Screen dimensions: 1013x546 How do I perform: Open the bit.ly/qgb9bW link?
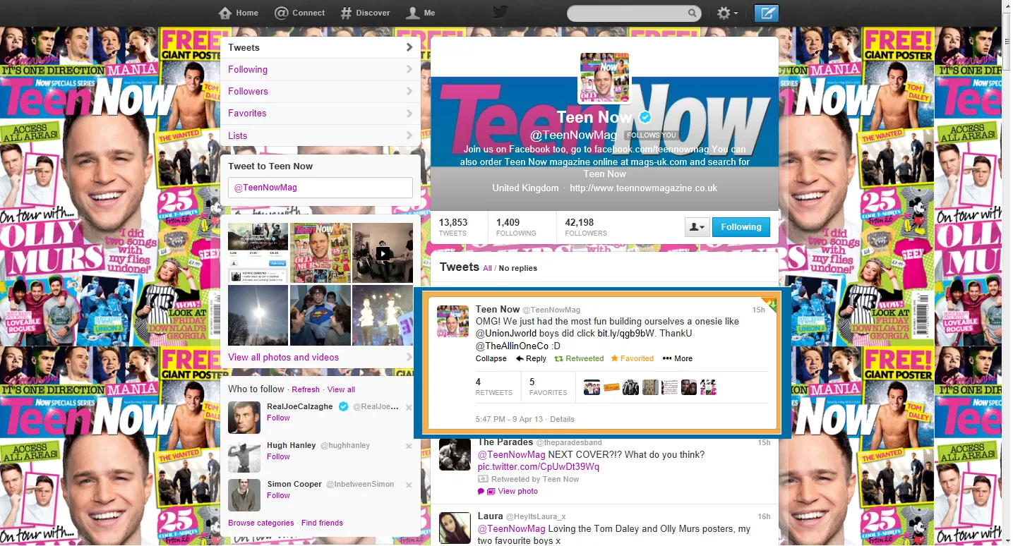click(627, 332)
